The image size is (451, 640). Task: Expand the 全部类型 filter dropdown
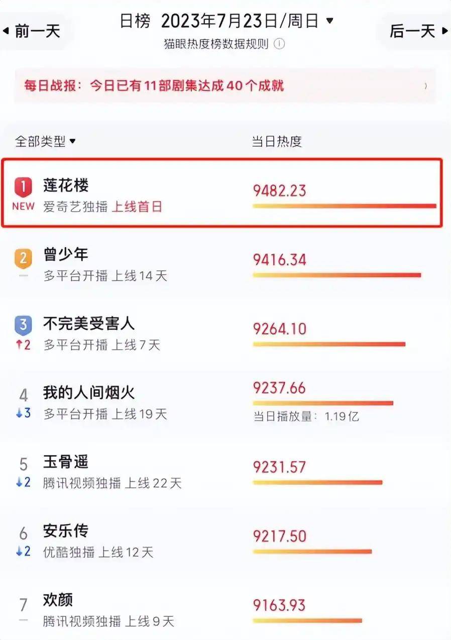[45, 142]
